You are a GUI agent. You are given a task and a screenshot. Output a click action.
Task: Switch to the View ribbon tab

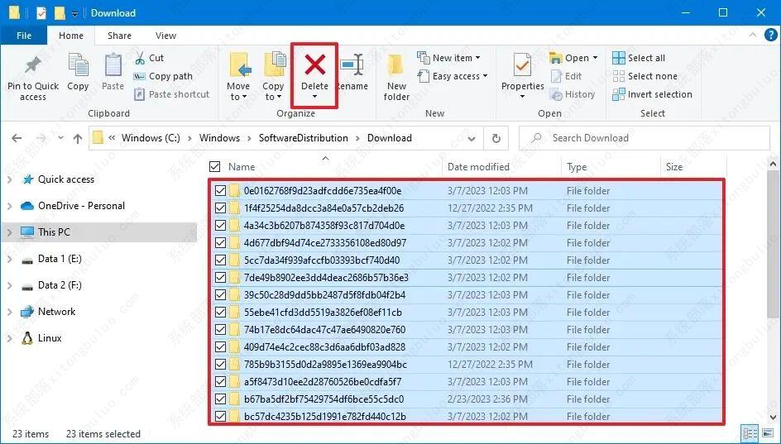[165, 36]
